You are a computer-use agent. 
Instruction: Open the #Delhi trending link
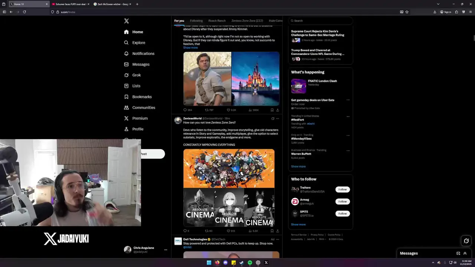[x=311, y=123]
